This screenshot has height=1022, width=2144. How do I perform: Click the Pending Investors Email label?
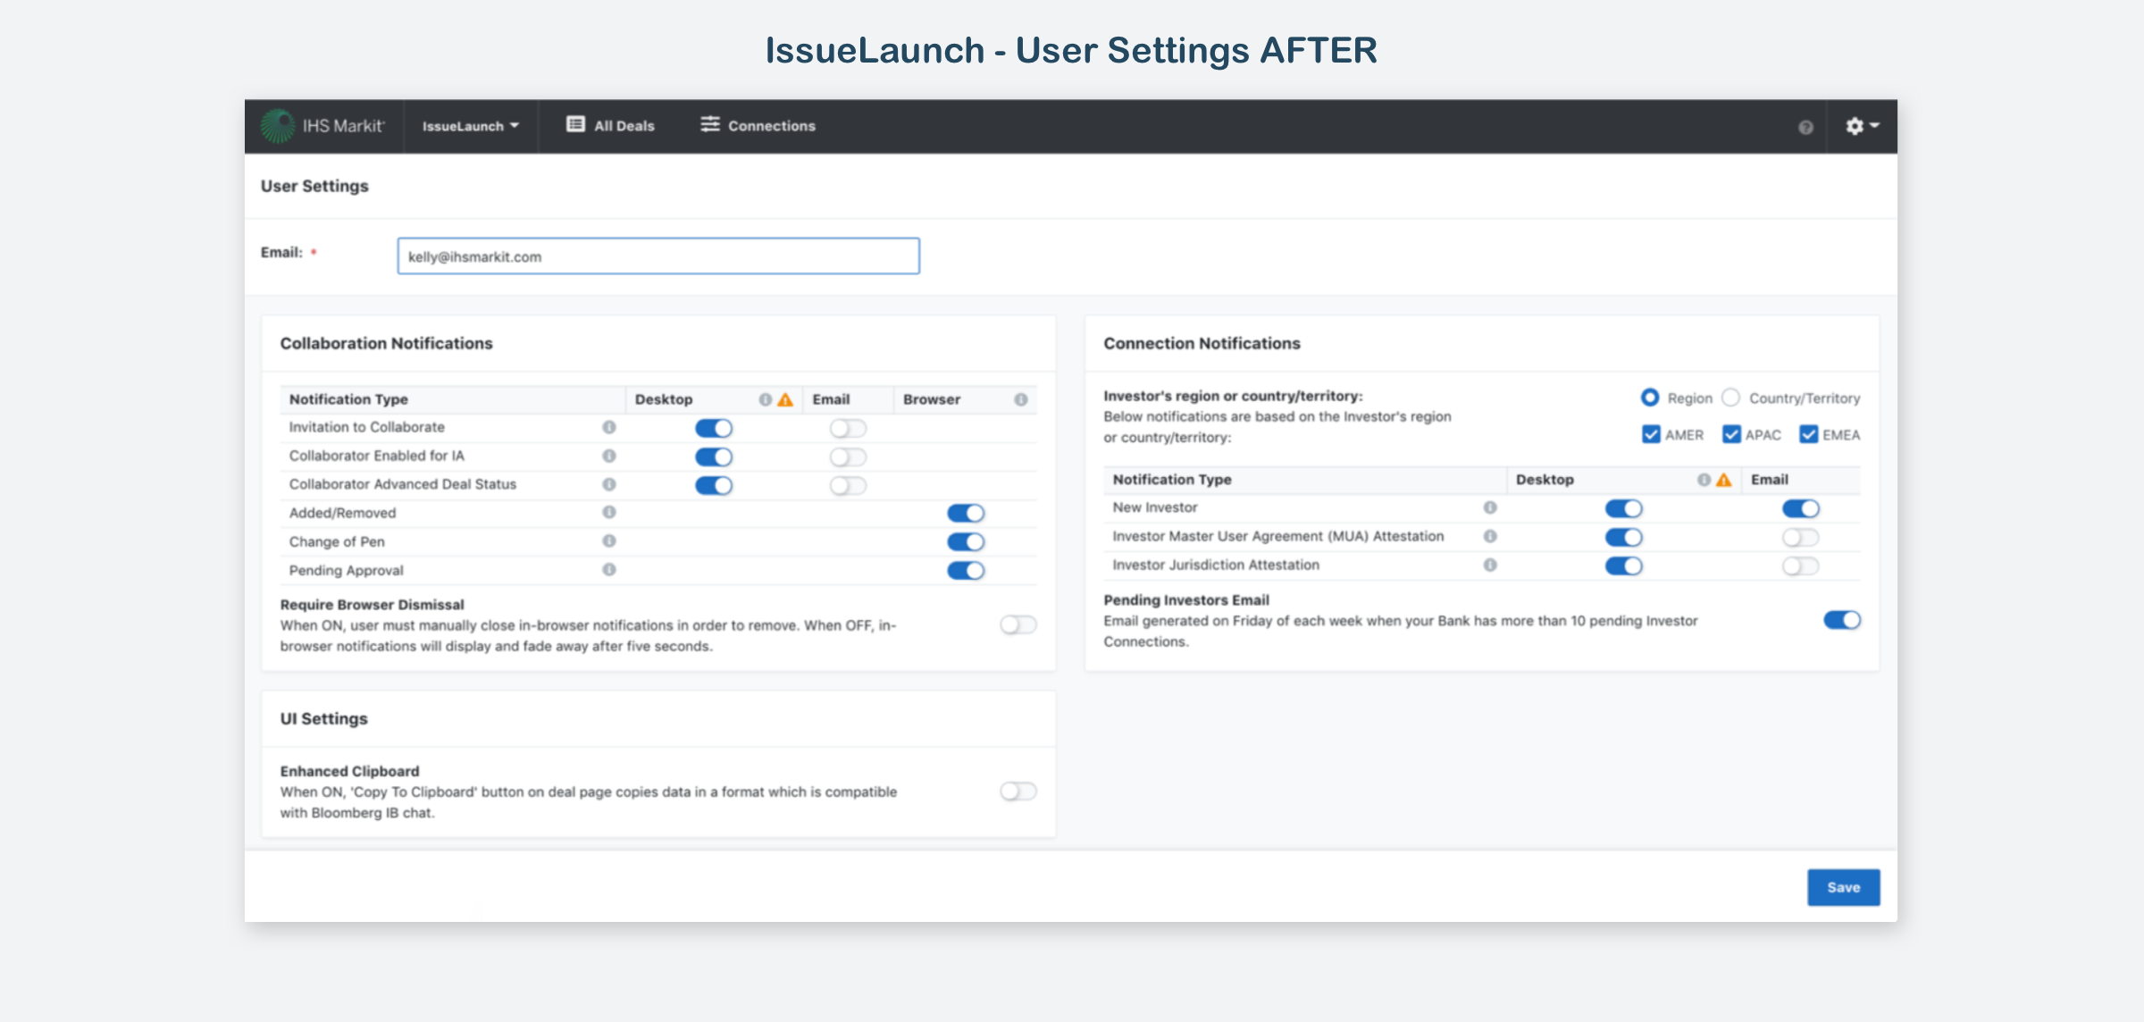1186,600
